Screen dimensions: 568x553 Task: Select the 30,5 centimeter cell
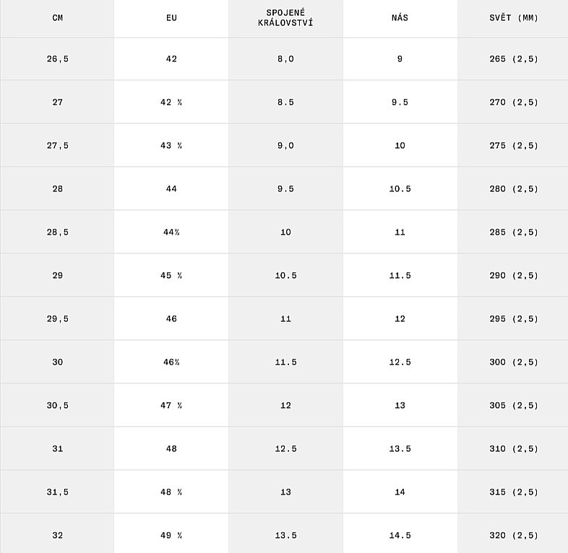(x=57, y=406)
